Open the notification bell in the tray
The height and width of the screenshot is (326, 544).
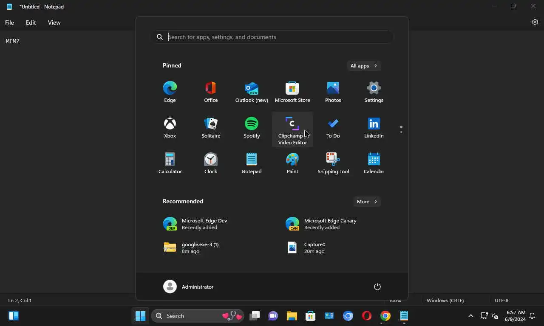[x=532, y=316]
